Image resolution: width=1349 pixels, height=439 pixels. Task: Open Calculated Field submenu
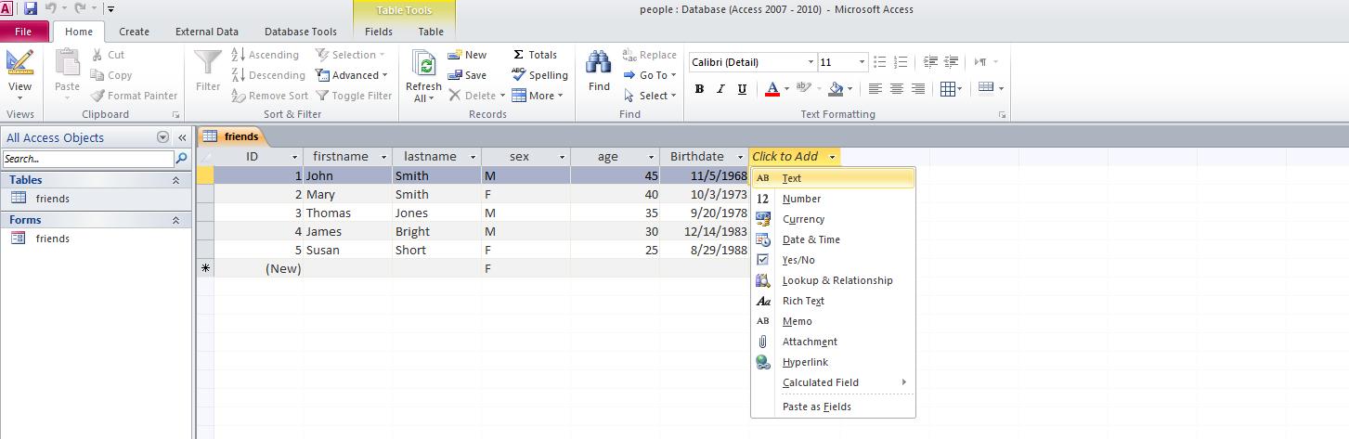[833, 382]
